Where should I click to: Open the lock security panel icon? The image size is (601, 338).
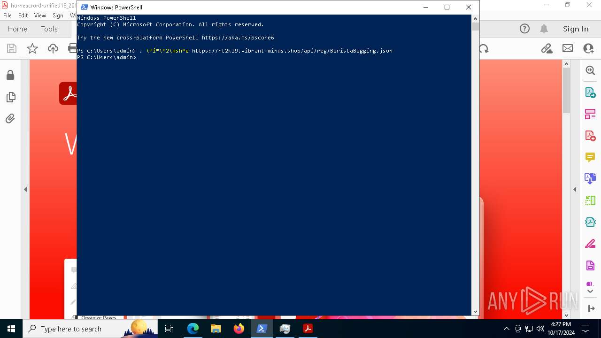pos(10,76)
